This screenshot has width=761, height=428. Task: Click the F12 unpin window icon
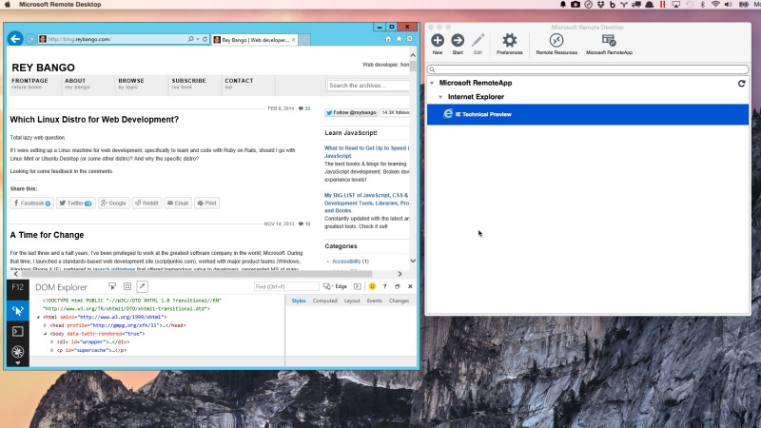tap(398, 286)
